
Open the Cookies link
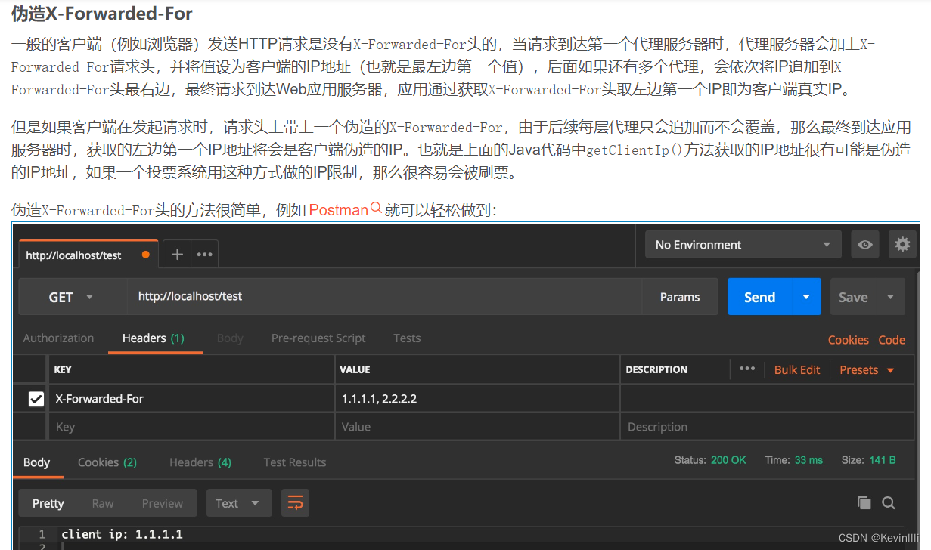coord(848,340)
